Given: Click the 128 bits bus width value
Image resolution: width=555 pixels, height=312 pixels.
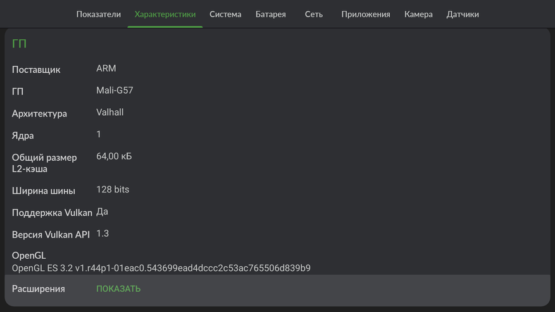Looking at the screenshot, I should (x=113, y=189).
